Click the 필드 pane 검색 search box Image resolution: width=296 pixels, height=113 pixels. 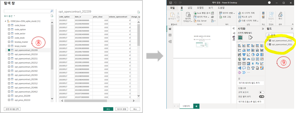[280, 35]
